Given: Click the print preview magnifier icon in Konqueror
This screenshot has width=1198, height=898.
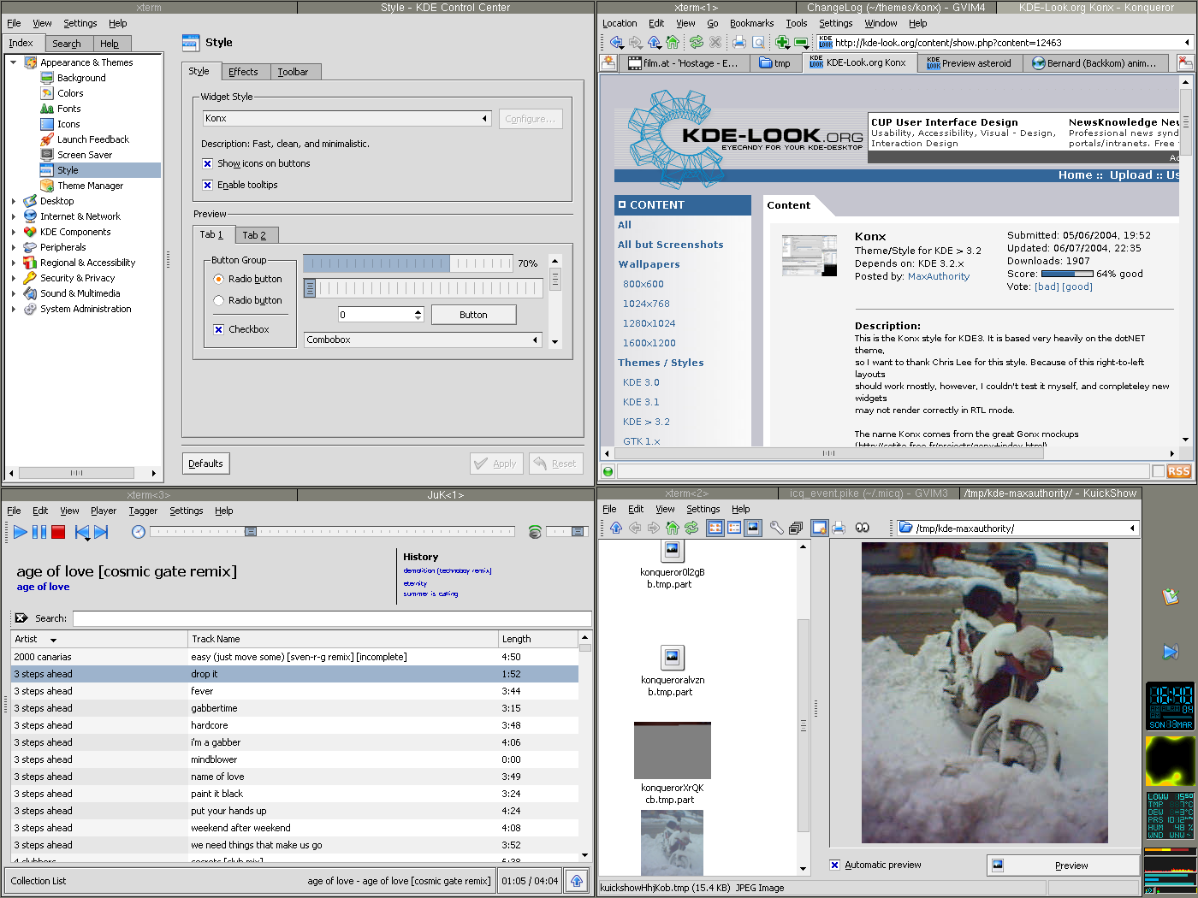Looking at the screenshot, I should pyautogui.click(x=758, y=42).
